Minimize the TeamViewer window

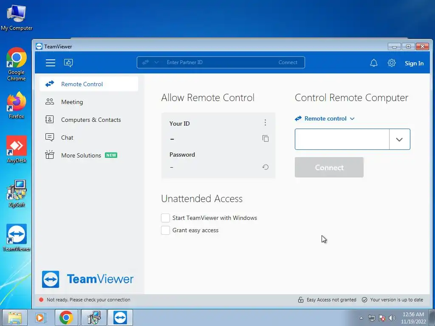(x=394, y=46)
